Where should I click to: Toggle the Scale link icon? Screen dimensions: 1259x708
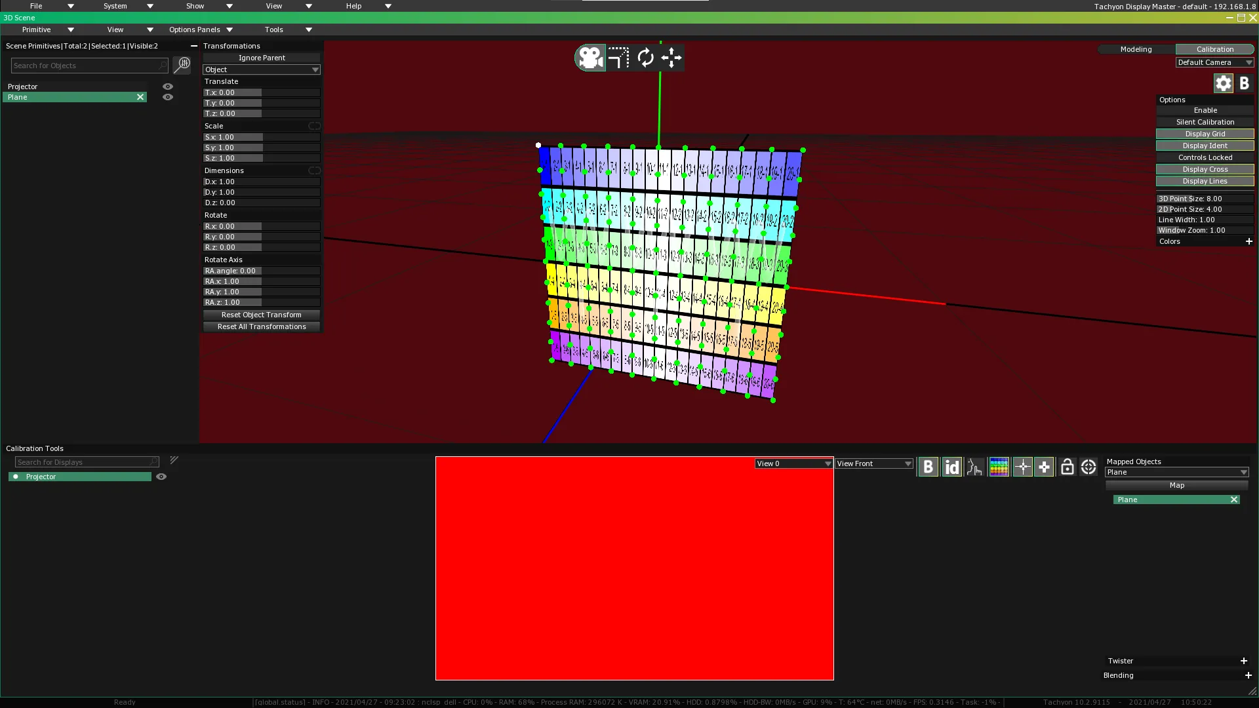tap(315, 126)
